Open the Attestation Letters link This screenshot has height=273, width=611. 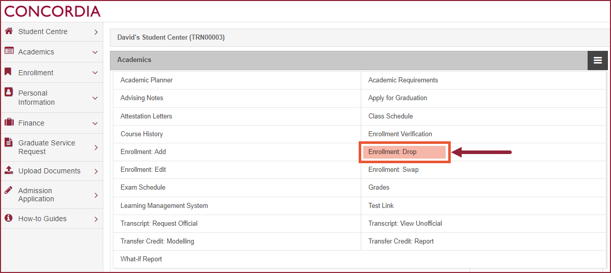(x=146, y=116)
